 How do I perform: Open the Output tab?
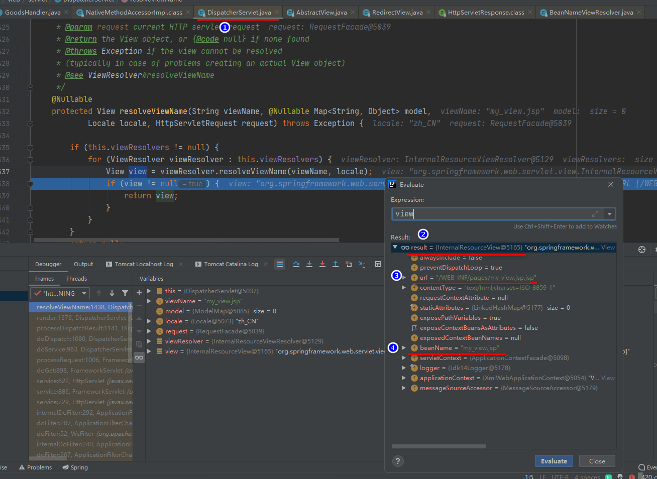click(83, 264)
